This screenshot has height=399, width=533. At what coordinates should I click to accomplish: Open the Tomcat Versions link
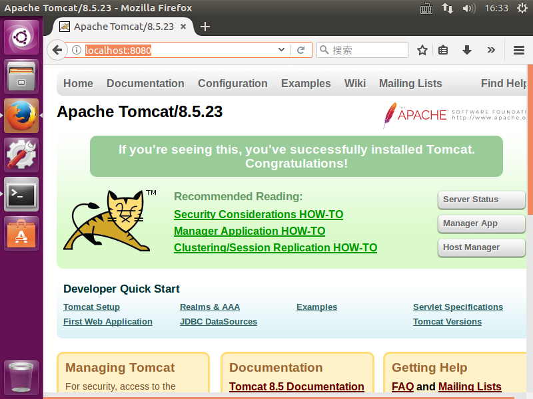[447, 322]
